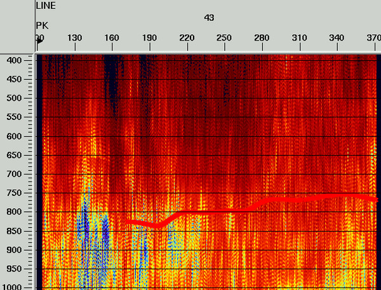Click depth value 850 on vertical axis

coord(14,231)
